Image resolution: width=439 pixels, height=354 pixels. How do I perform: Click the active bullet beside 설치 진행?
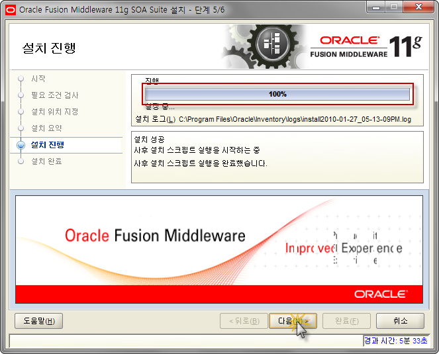(x=21, y=145)
